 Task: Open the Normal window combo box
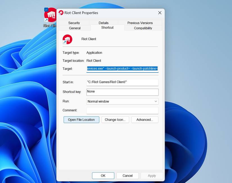coord(122,102)
